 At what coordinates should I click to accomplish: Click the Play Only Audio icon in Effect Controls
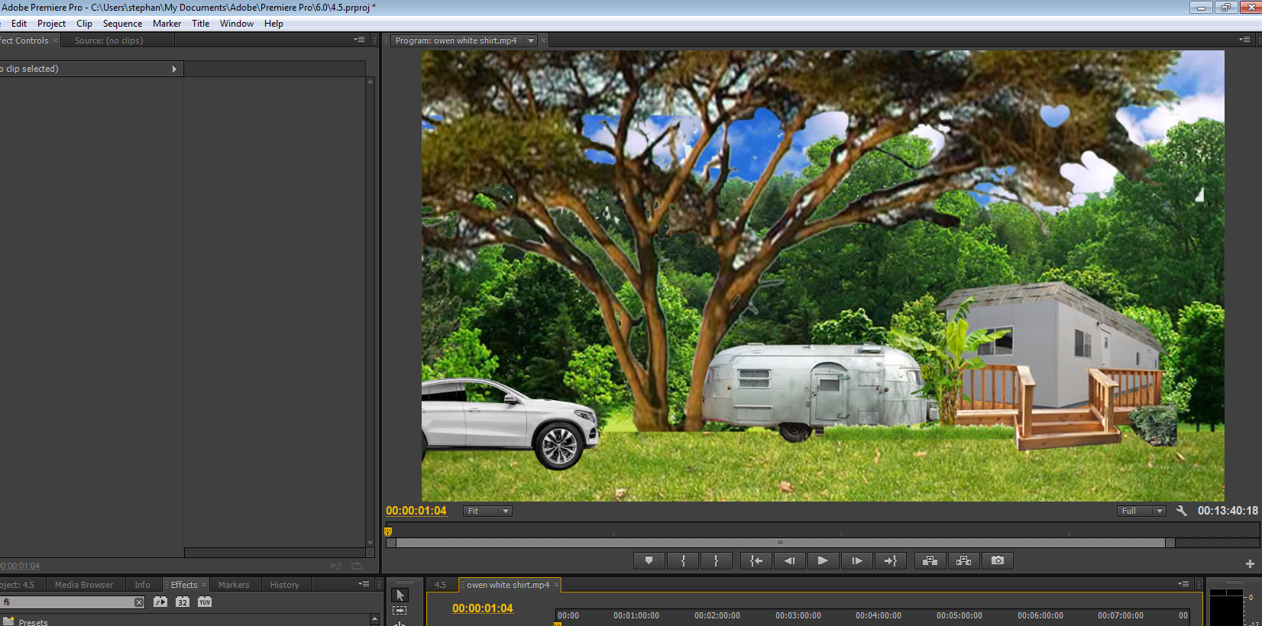pos(336,566)
